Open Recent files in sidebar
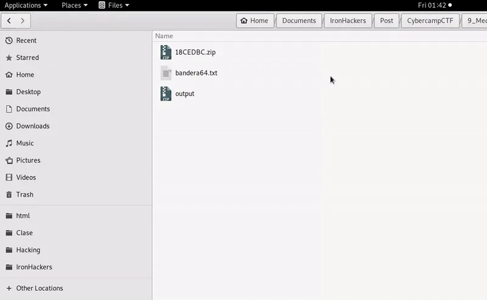This screenshot has height=300, width=487. tap(26, 41)
